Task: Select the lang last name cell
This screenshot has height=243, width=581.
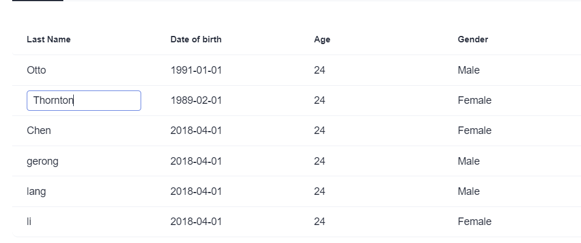Action: pos(37,191)
